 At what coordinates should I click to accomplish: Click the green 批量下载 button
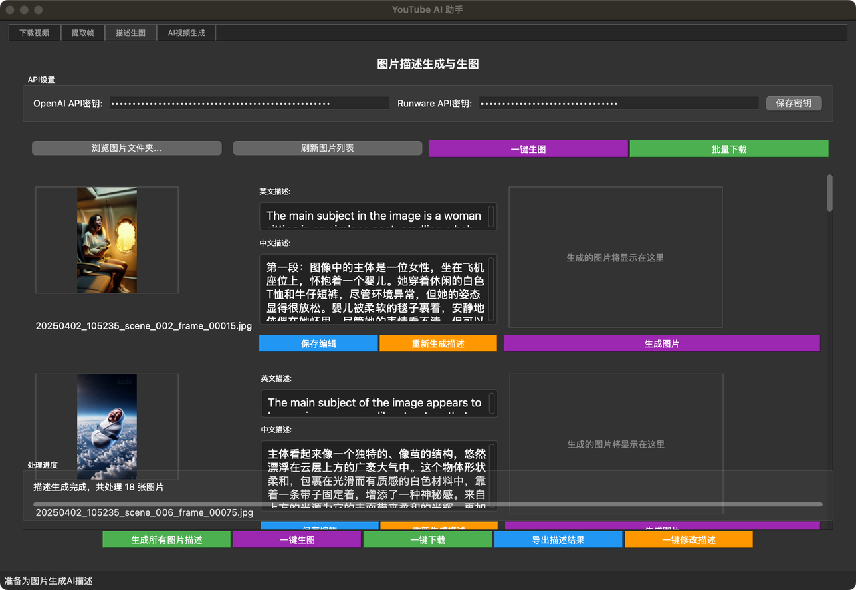729,149
